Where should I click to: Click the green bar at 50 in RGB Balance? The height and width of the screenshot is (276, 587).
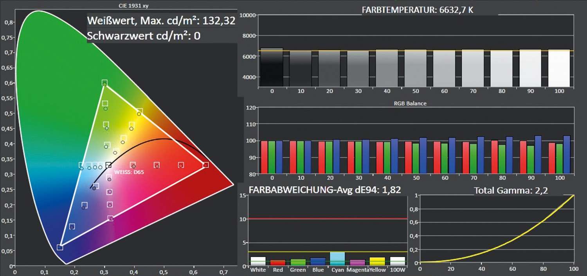(x=415, y=158)
